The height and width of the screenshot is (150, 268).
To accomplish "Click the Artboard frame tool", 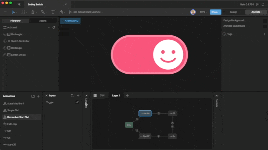I will [23, 12].
